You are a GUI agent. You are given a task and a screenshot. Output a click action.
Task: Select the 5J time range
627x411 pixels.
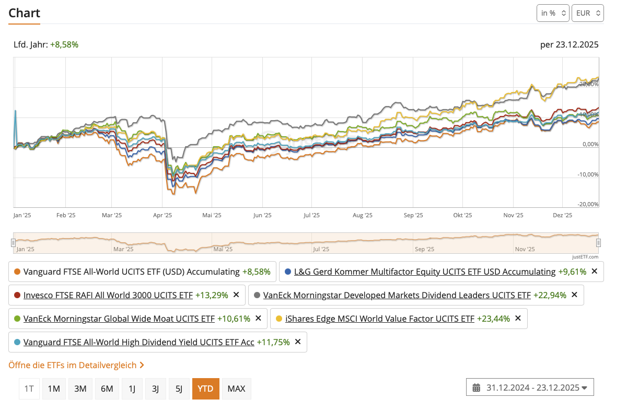[179, 389]
